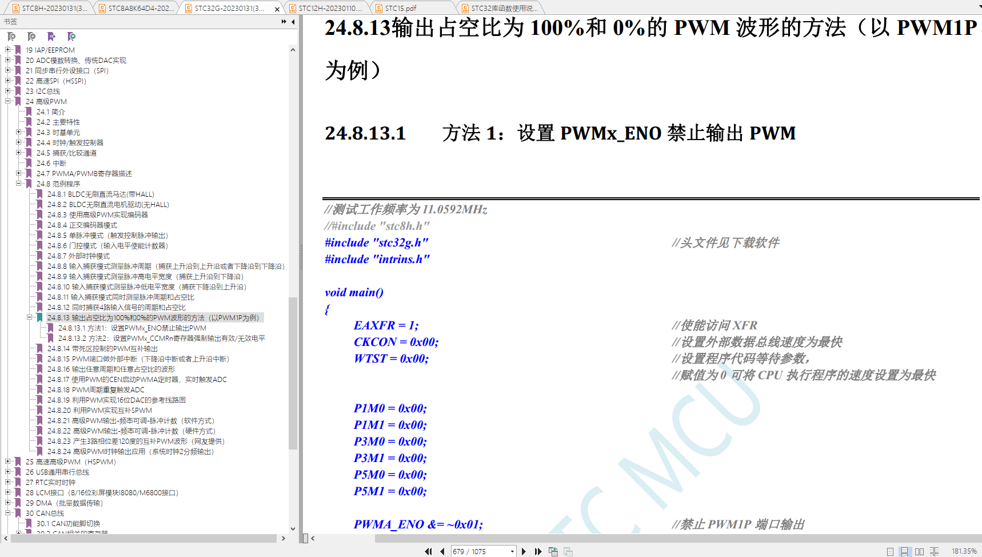Screen dimensions: 982x557
Task: Switch to the STC12H-20230110 tab
Action: pos(326,8)
